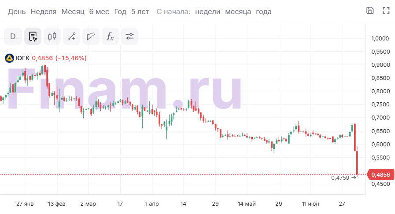
Task: Click the 27 date label after 11 июн
Action: [342, 204]
